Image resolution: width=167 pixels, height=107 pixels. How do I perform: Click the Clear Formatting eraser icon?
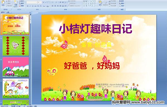click(49, 2)
